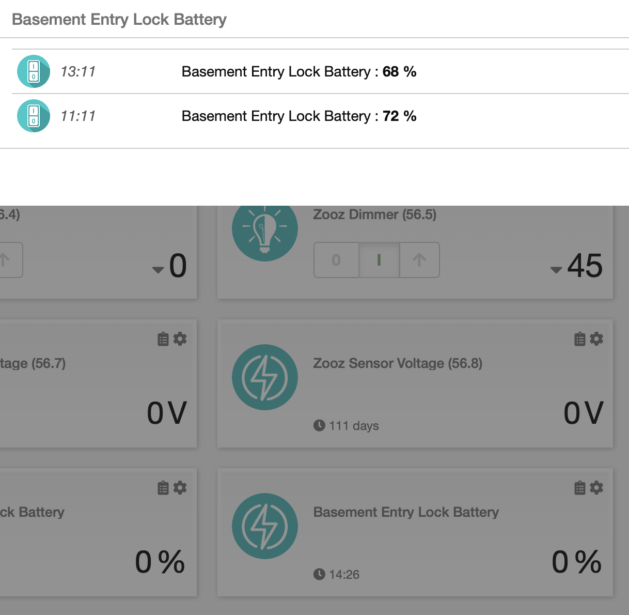The width and height of the screenshot is (629, 615).
Task: Select the 72 % battery log entry
Action: [298, 116]
